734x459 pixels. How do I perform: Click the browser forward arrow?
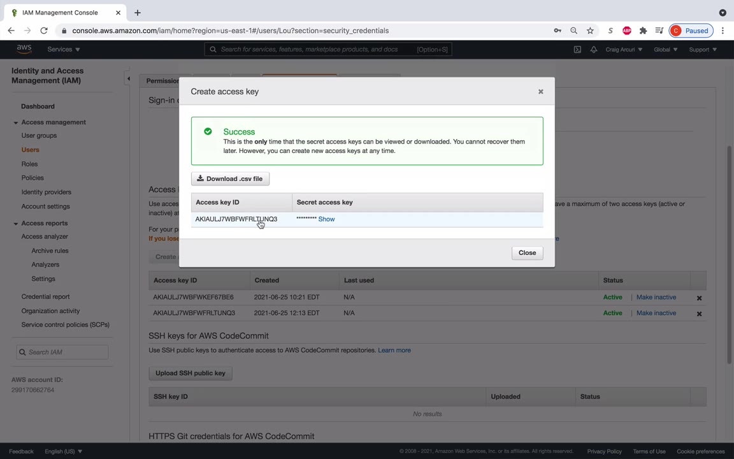(x=27, y=31)
